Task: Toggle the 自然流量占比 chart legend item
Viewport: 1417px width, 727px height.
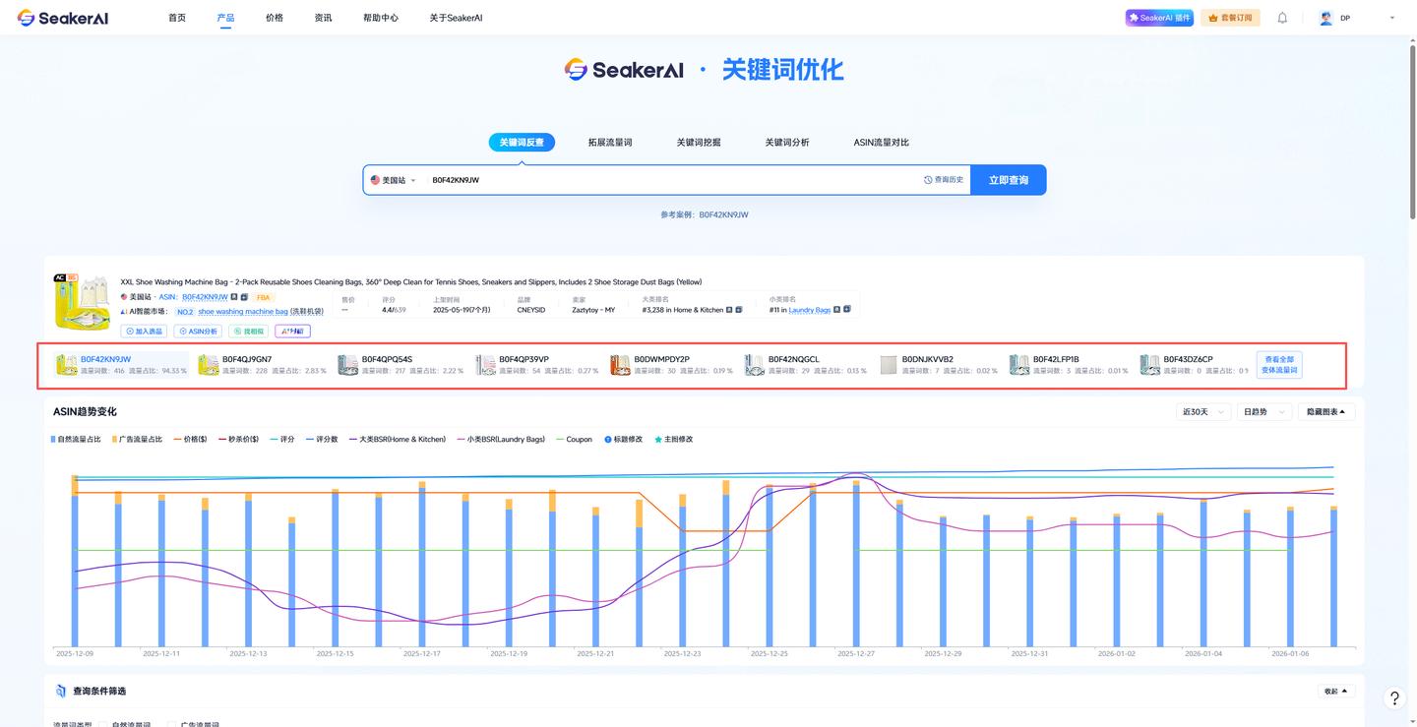Action: [x=76, y=439]
